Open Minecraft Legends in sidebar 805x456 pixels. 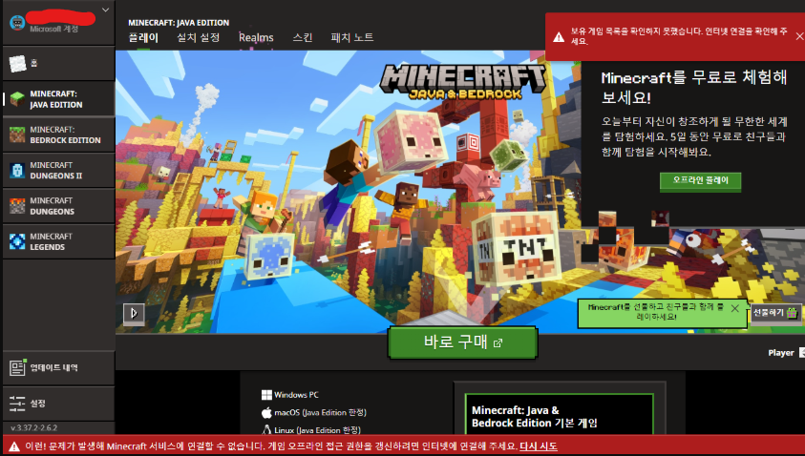[58, 241]
